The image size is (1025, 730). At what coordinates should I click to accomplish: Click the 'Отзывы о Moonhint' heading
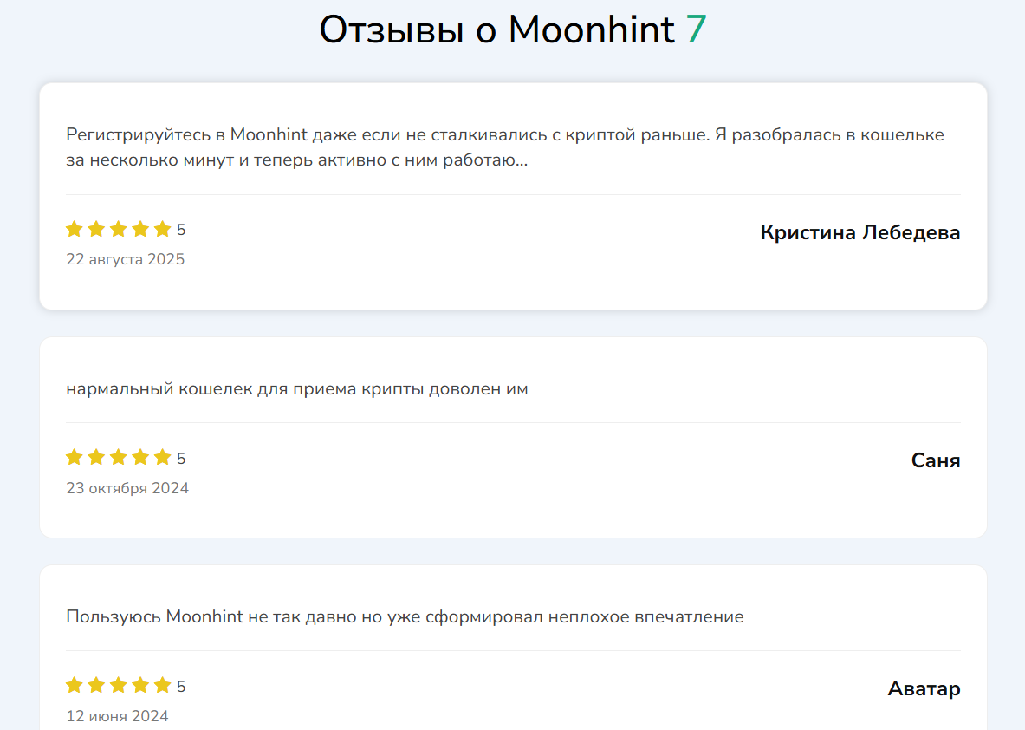pyautogui.click(x=496, y=30)
